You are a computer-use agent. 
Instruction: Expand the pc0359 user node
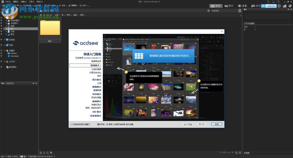point(5,62)
